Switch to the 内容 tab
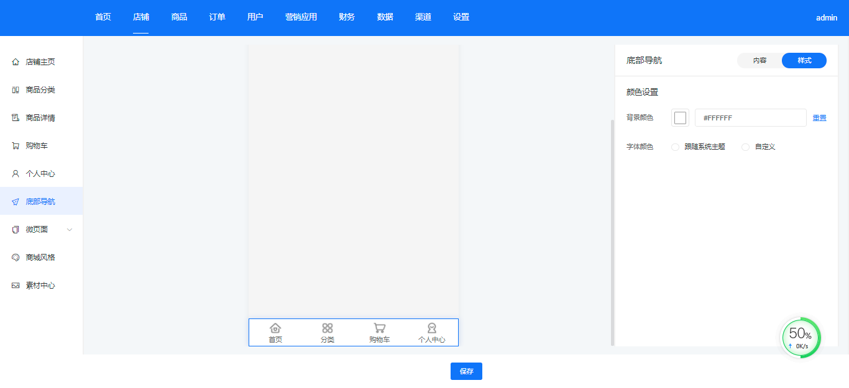This screenshot has width=849, height=388. coord(760,61)
